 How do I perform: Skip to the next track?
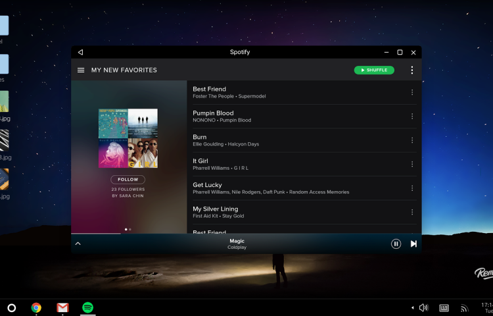(413, 244)
